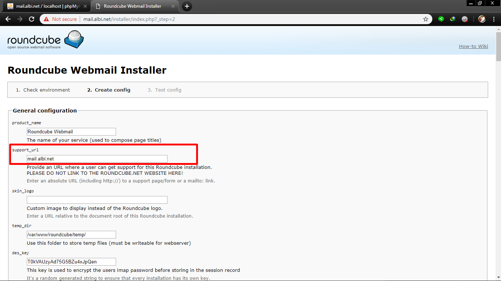Click the Roundcube logo
Viewport: 501px width, 281px height.
[46, 40]
